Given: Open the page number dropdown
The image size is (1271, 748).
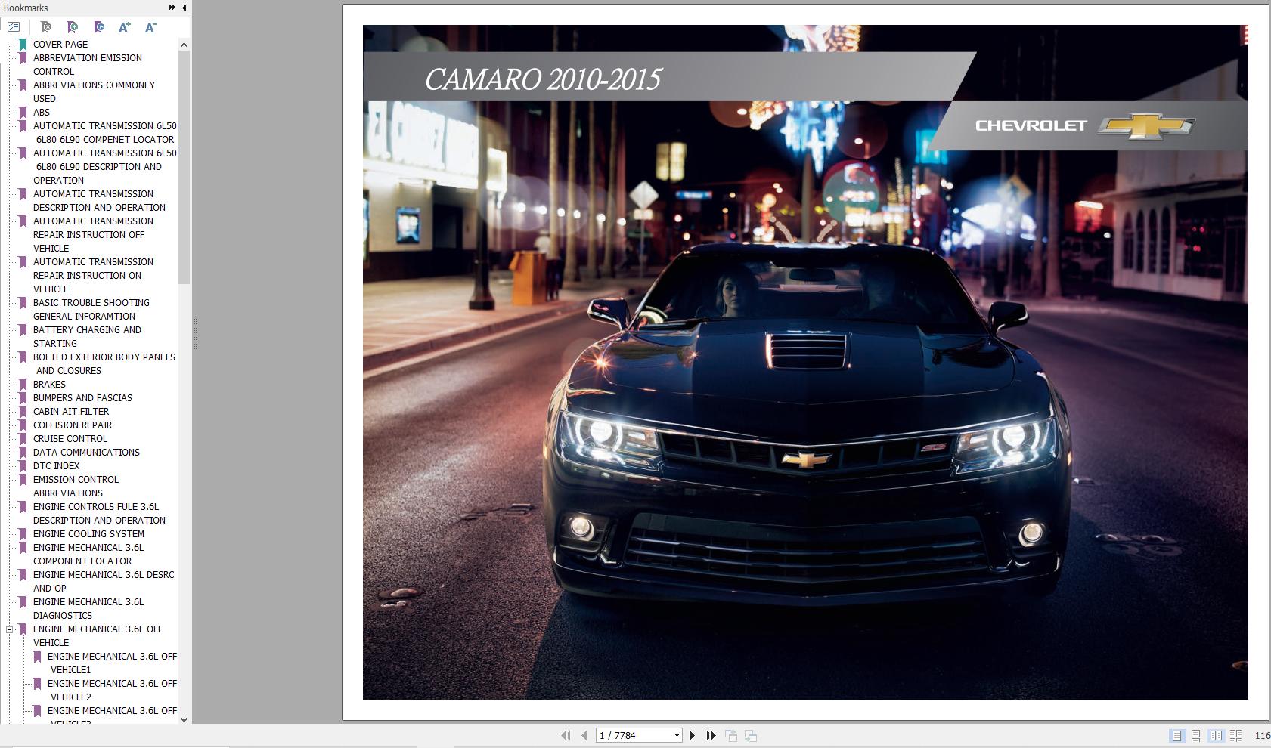Looking at the screenshot, I should click(677, 736).
